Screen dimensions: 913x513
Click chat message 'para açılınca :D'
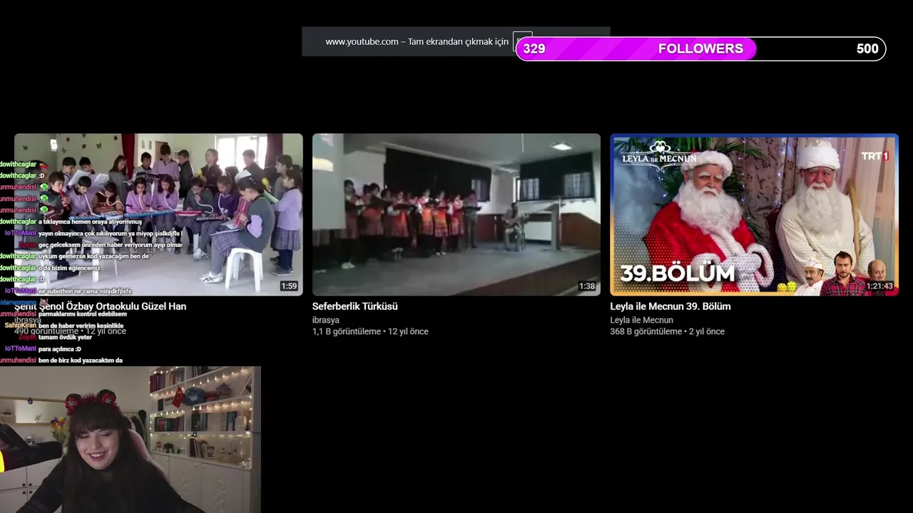(60, 349)
